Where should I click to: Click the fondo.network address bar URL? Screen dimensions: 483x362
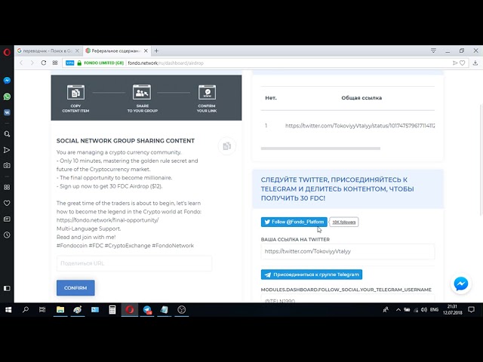click(x=166, y=63)
